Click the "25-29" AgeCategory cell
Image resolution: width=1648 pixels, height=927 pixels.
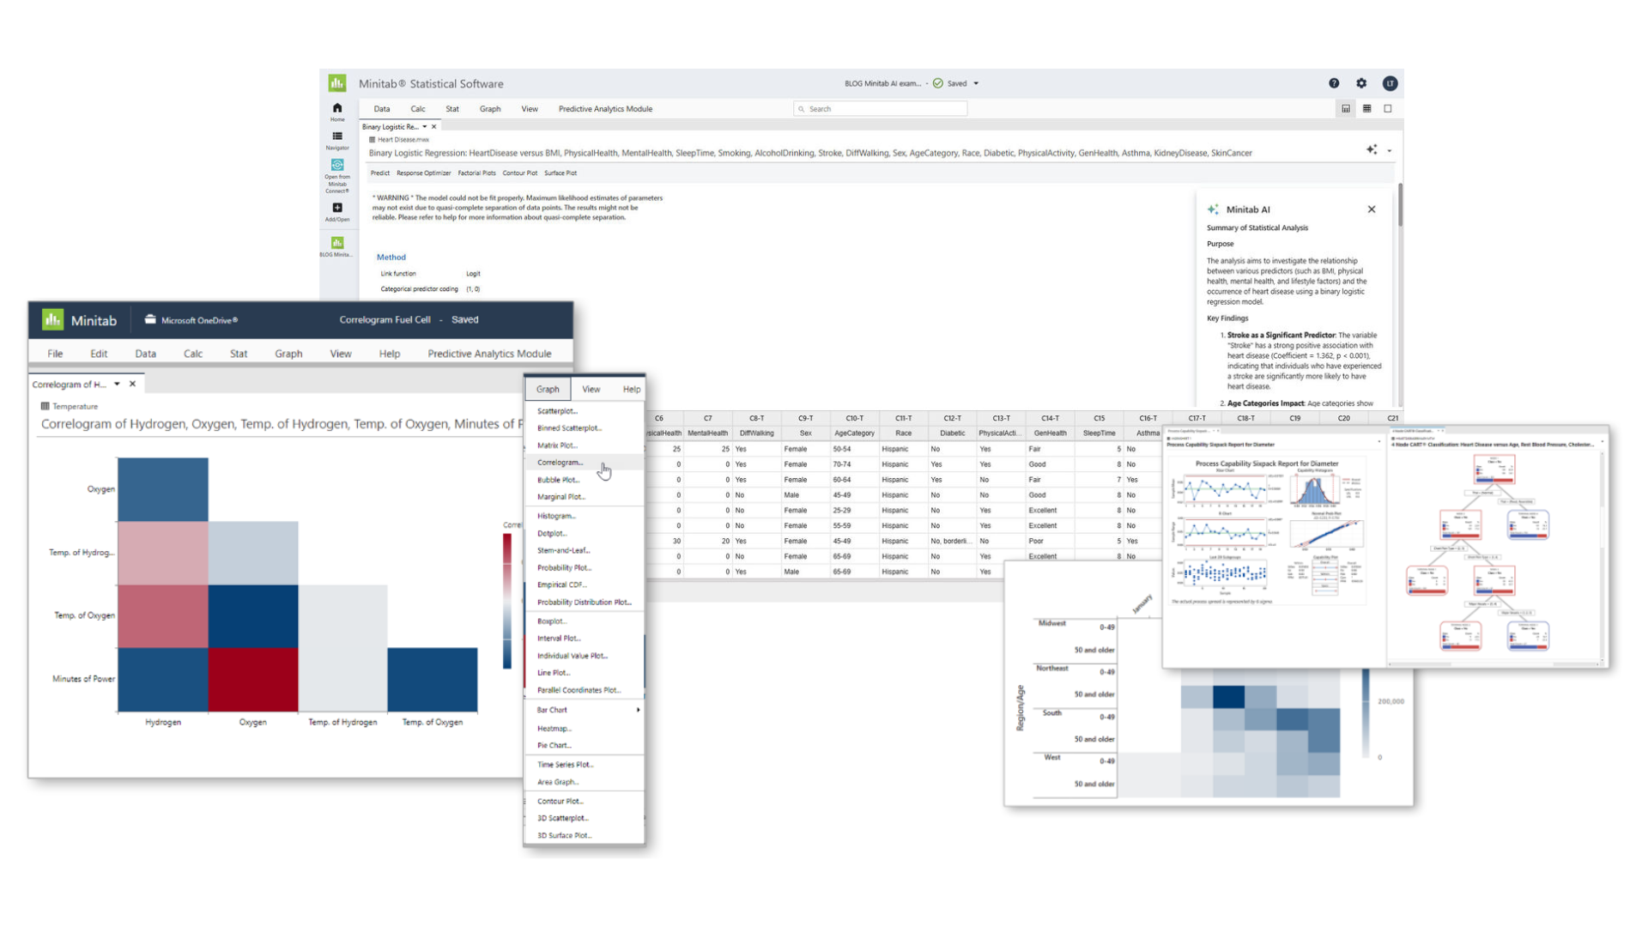tap(854, 511)
